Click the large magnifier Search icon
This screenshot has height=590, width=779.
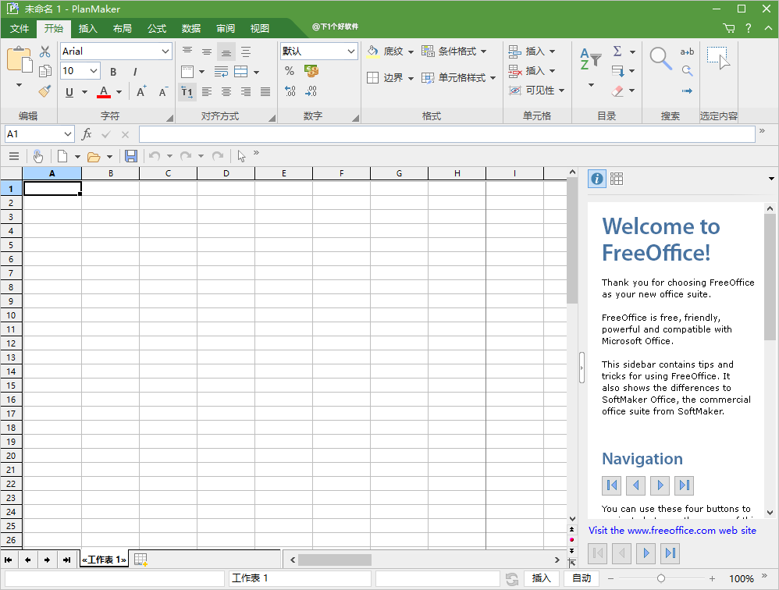[660, 59]
